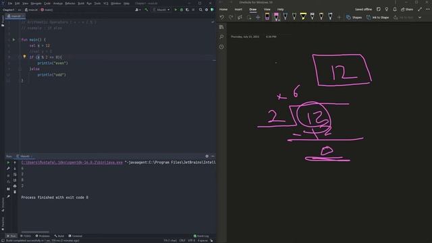Viewport: 432px width, 243px height.
Task: Open the Refactor menu in IntelliJ
Action: point(70,3)
